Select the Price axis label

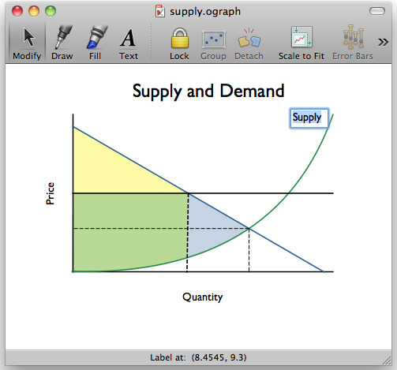(50, 193)
